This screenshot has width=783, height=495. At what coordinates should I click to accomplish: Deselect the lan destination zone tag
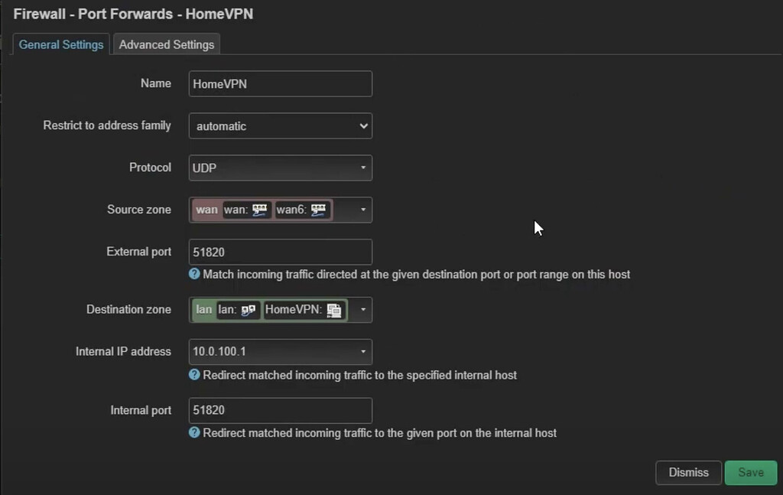tap(203, 309)
